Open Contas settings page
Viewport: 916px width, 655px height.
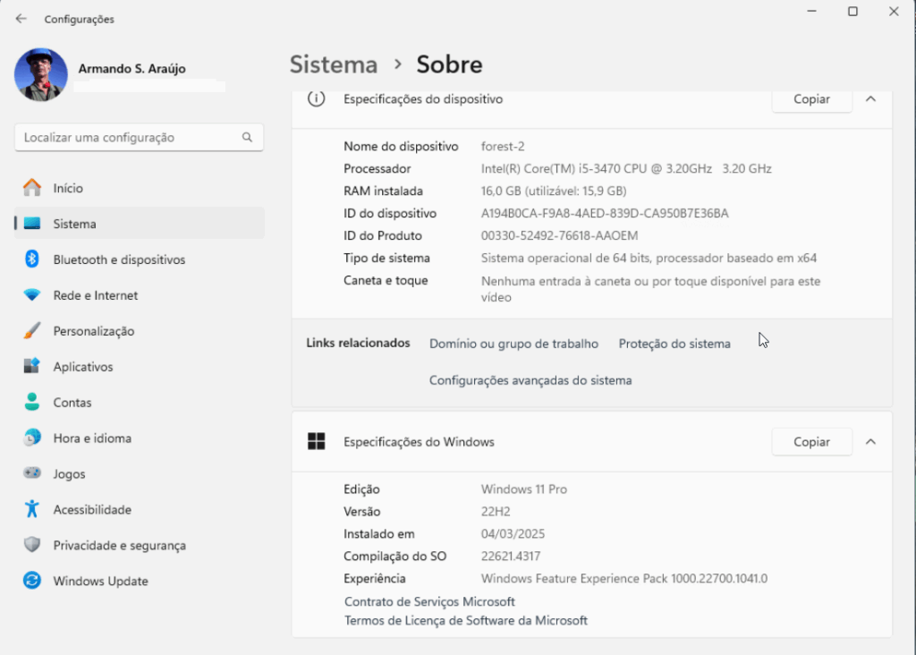point(72,403)
